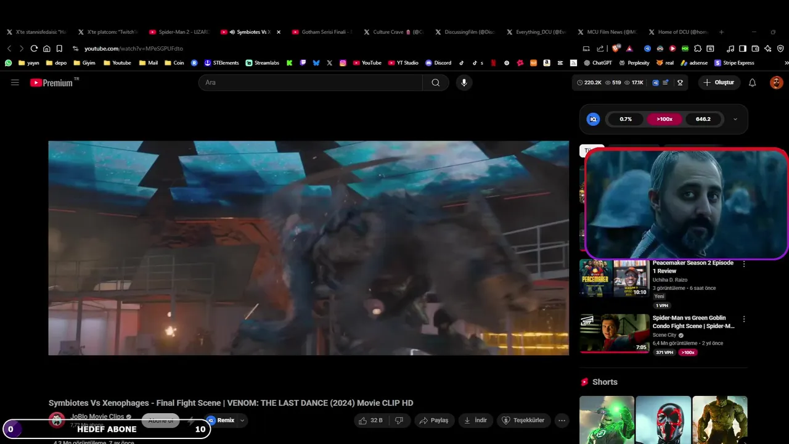Open the Netflix bookmark icon
The width and height of the screenshot is (789, 444).
click(x=493, y=62)
